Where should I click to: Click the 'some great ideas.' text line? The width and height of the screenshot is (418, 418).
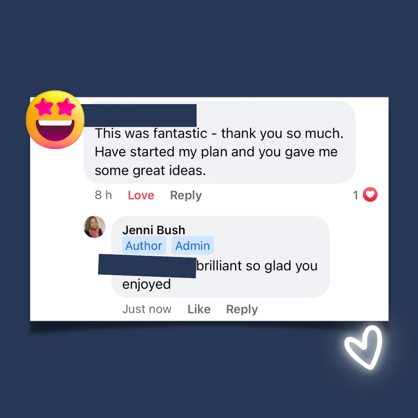coord(150,171)
